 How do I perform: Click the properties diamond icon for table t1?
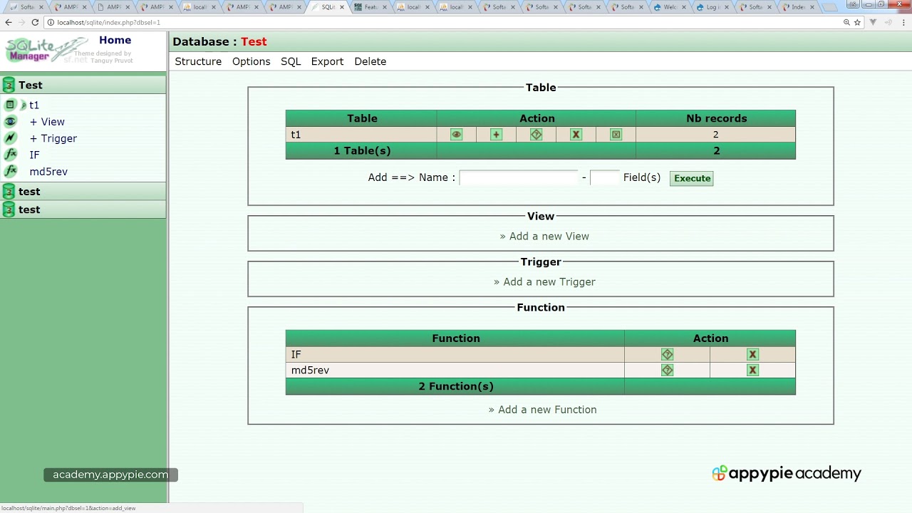point(537,135)
